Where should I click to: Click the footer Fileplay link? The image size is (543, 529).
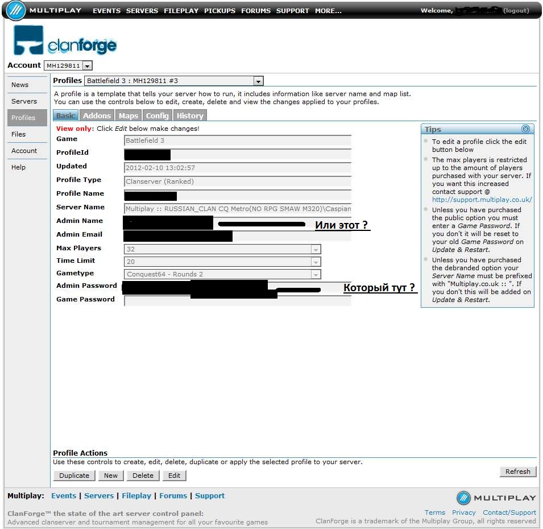click(136, 496)
